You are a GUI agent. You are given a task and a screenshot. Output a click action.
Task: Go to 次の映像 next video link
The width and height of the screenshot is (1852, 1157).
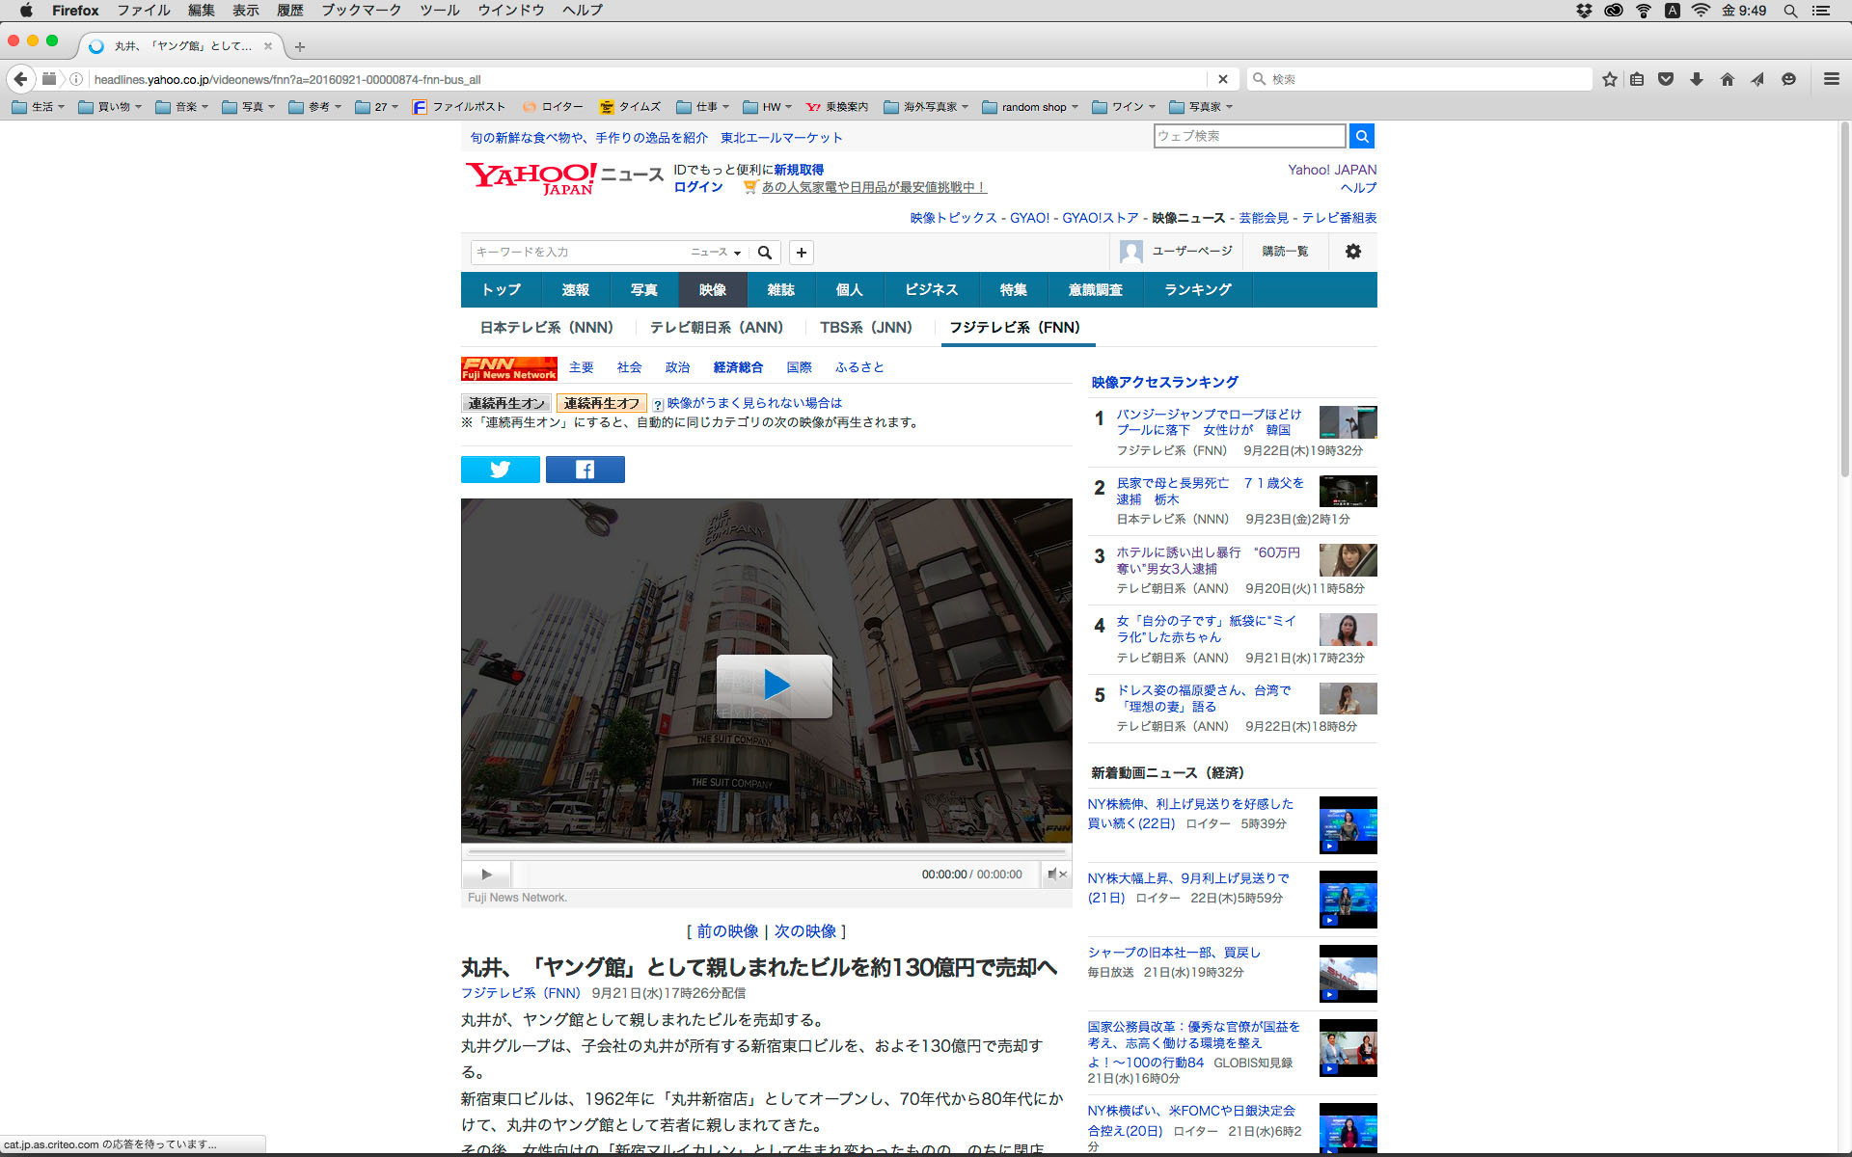[804, 931]
